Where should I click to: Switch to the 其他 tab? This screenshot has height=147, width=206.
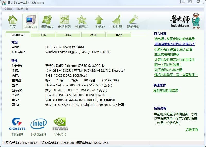(119, 35)
